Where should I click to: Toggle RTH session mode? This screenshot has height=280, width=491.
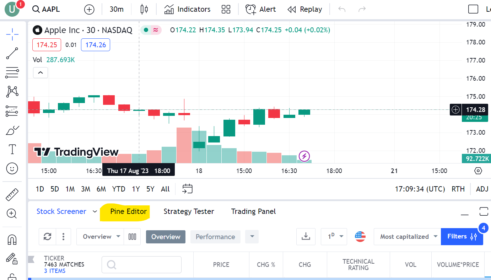point(458,189)
